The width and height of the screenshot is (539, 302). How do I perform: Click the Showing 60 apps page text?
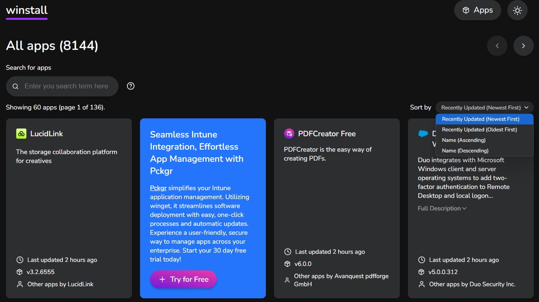pyautogui.click(x=56, y=107)
